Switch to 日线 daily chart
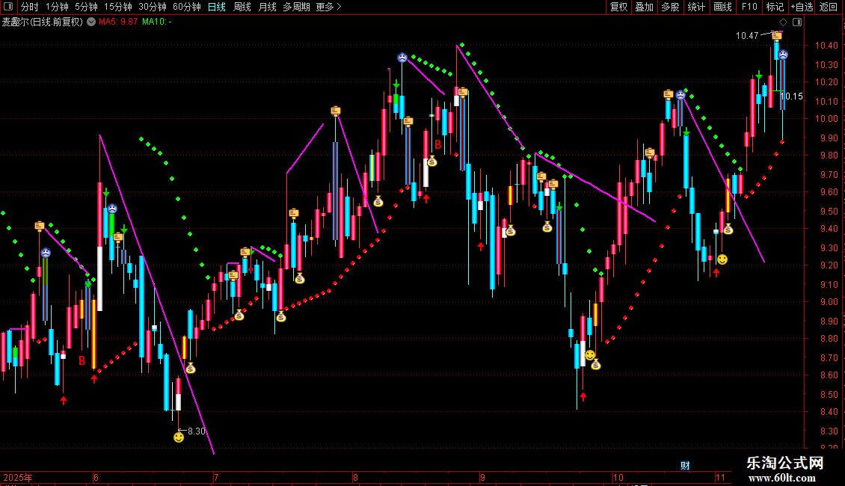Viewport: 845px width, 486px height. [x=217, y=7]
